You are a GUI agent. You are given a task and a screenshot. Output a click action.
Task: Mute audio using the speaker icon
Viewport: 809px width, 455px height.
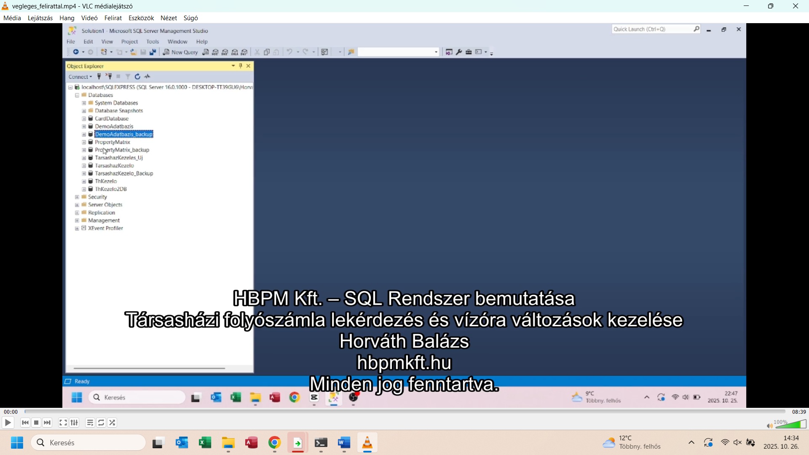[x=769, y=426]
